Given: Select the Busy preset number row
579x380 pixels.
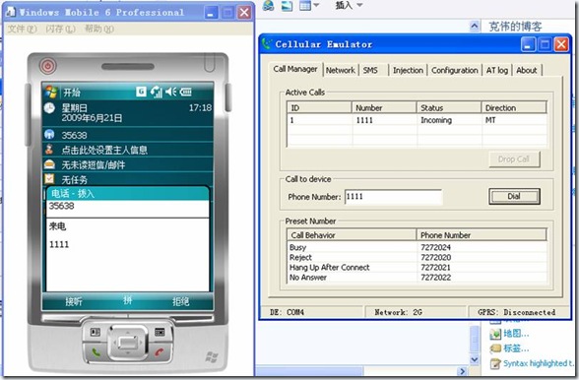Looking at the screenshot, I should click(417, 247).
